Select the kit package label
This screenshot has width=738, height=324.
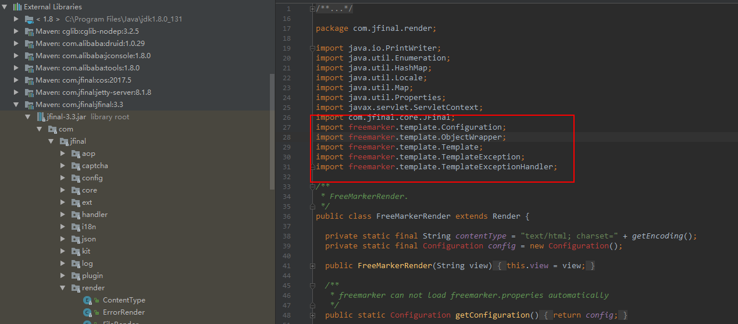86,251
